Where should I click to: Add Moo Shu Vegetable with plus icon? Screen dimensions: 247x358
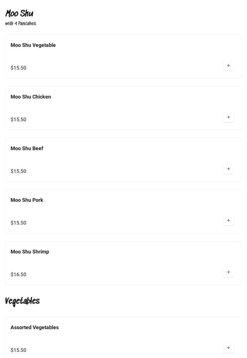click(x=228, y=66)
